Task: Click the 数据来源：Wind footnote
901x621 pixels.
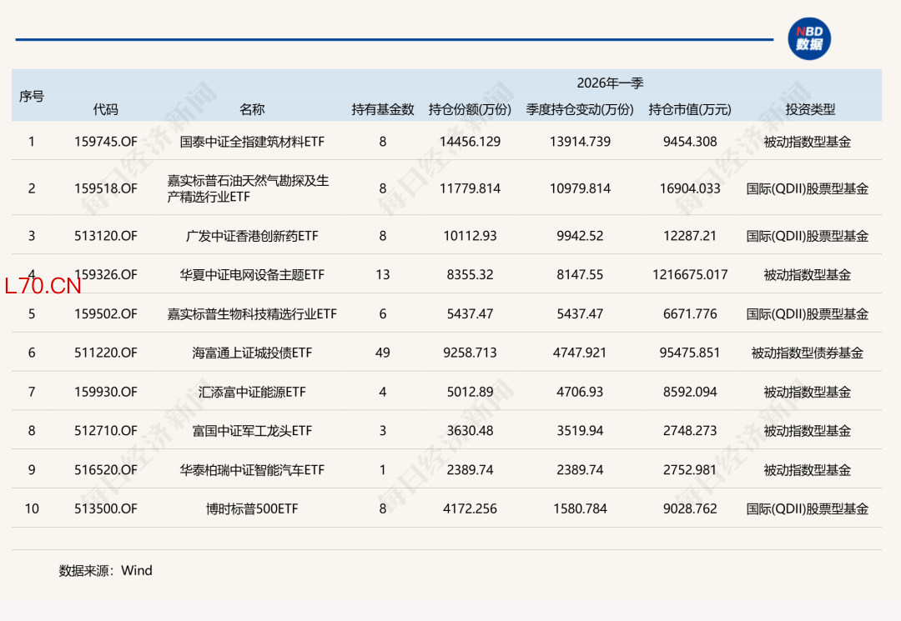Action: click(105, 571)
